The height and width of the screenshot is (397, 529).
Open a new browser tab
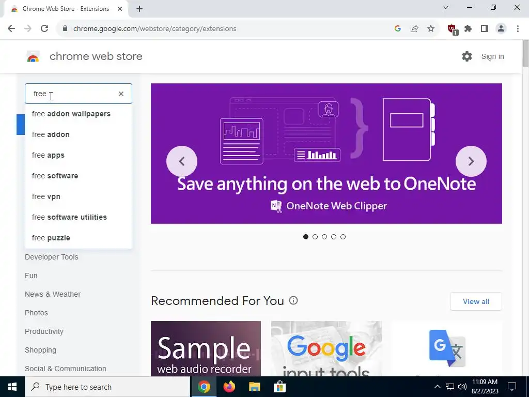[x=139, y=9]
